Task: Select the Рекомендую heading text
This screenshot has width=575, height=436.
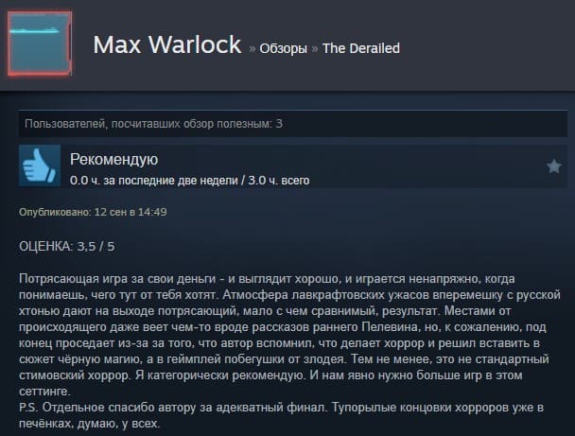Action: pyautogui.click(x=114, y=159)
